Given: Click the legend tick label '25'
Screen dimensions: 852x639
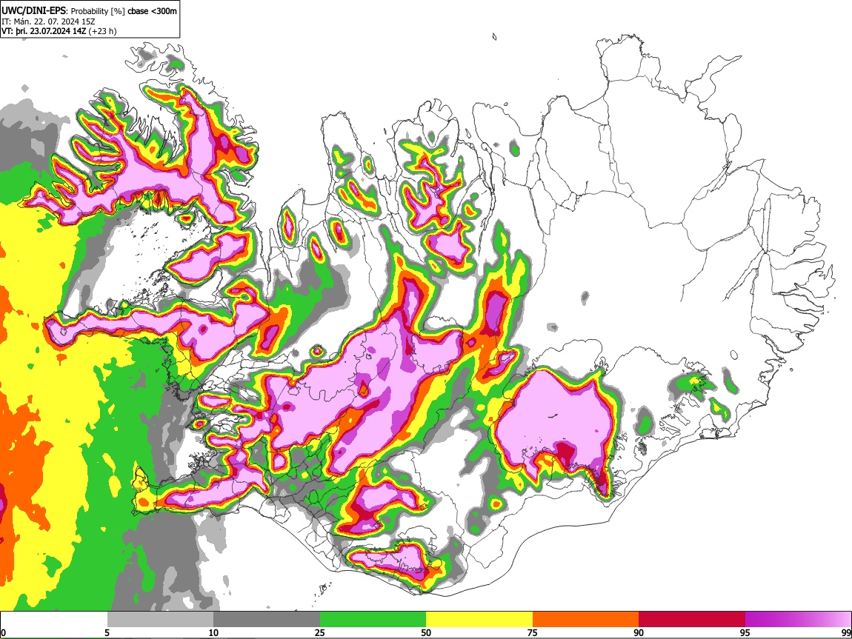Looking at the screenshot, I should click(x=320, y=632).
